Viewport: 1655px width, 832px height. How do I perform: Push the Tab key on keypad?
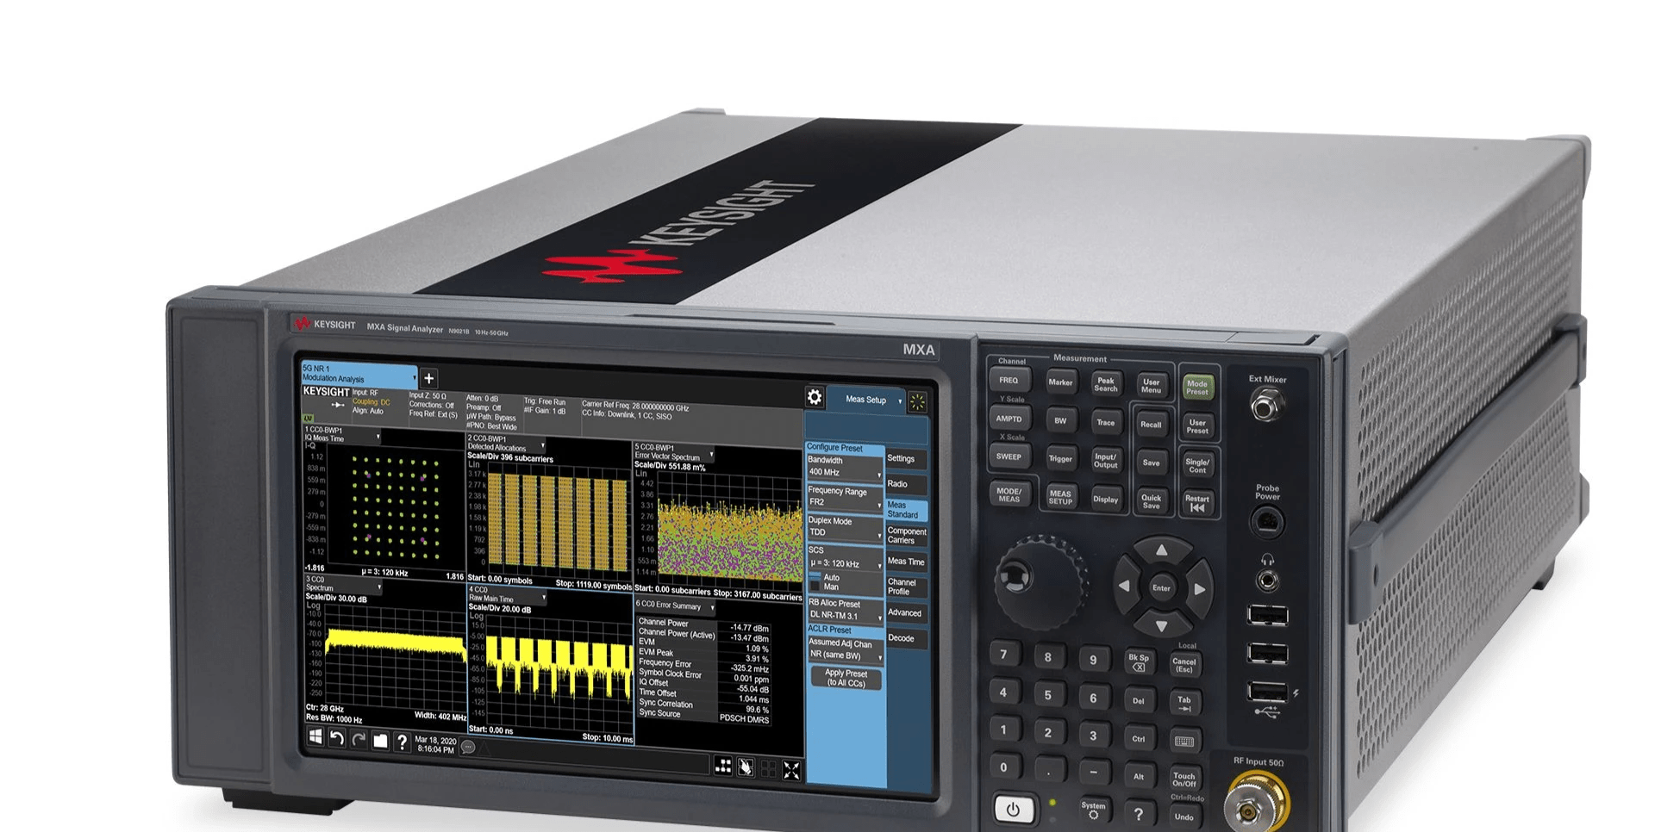(1184, 703)
